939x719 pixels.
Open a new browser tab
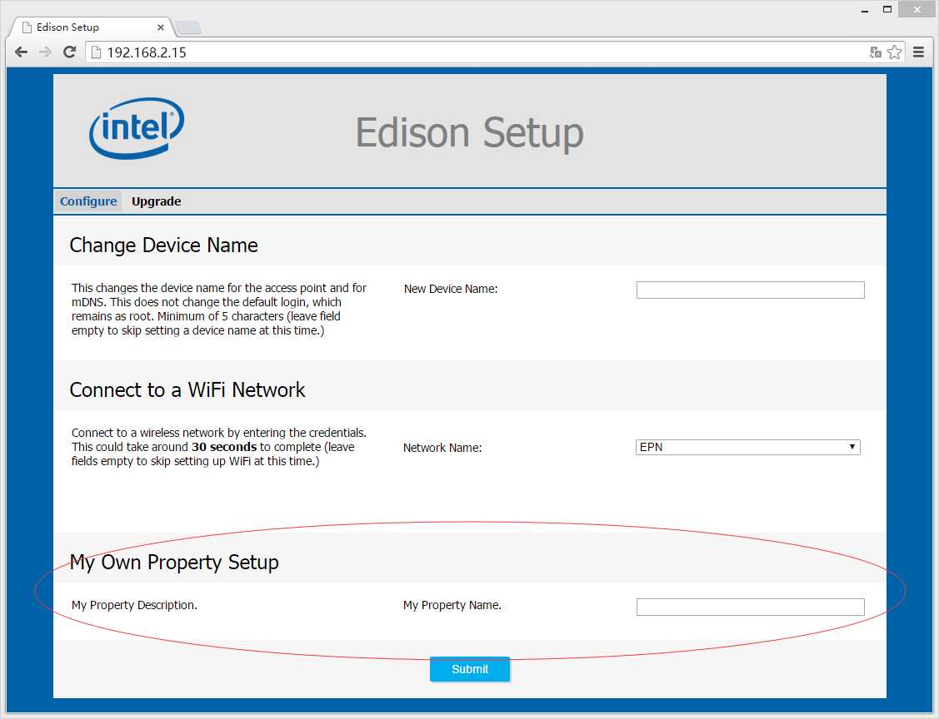point(188,27)
